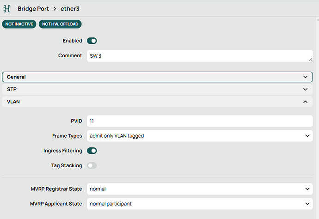Image resolution: width=319 pixels, height=219 pixels.
Task: Disable the Enabled toggle switch
Action: point(92,41)
